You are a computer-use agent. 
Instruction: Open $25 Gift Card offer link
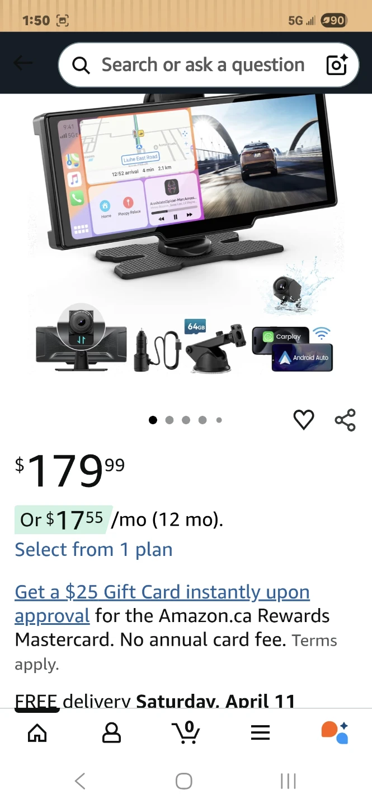162,604
